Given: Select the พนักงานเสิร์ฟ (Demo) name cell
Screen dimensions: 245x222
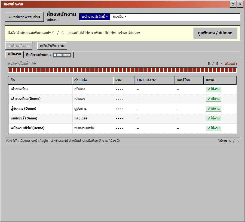Looking at the screenshot, I should click(x=40, y=128).
